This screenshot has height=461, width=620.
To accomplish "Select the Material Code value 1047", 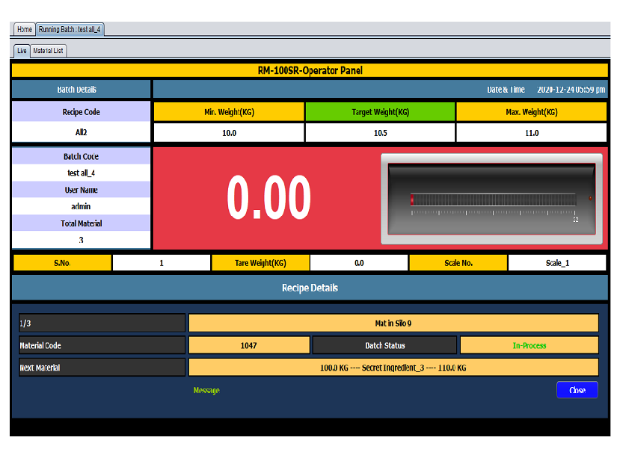I will [249, 344].
